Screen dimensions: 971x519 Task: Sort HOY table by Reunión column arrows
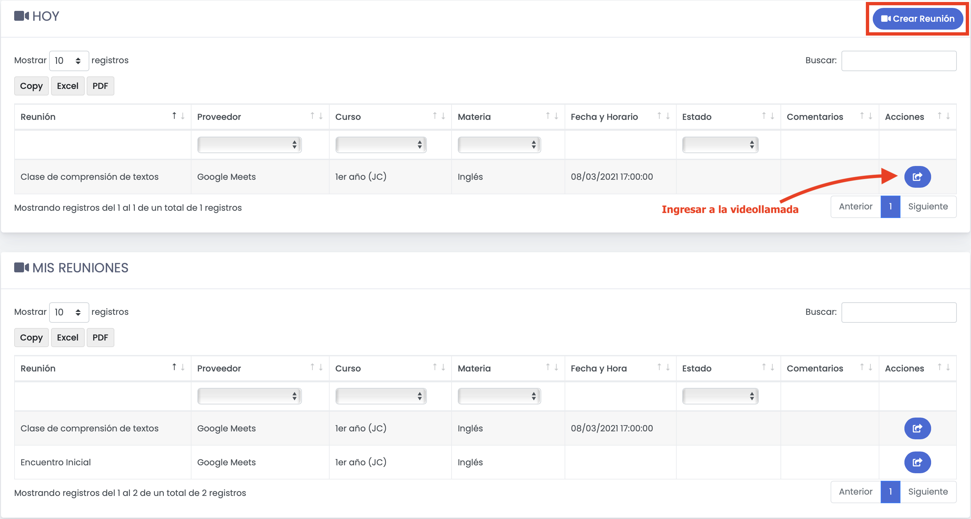point(178,116)
